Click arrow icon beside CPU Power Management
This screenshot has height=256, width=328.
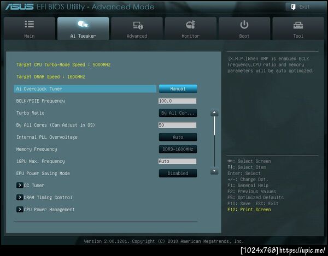click(x=20, y=209)
